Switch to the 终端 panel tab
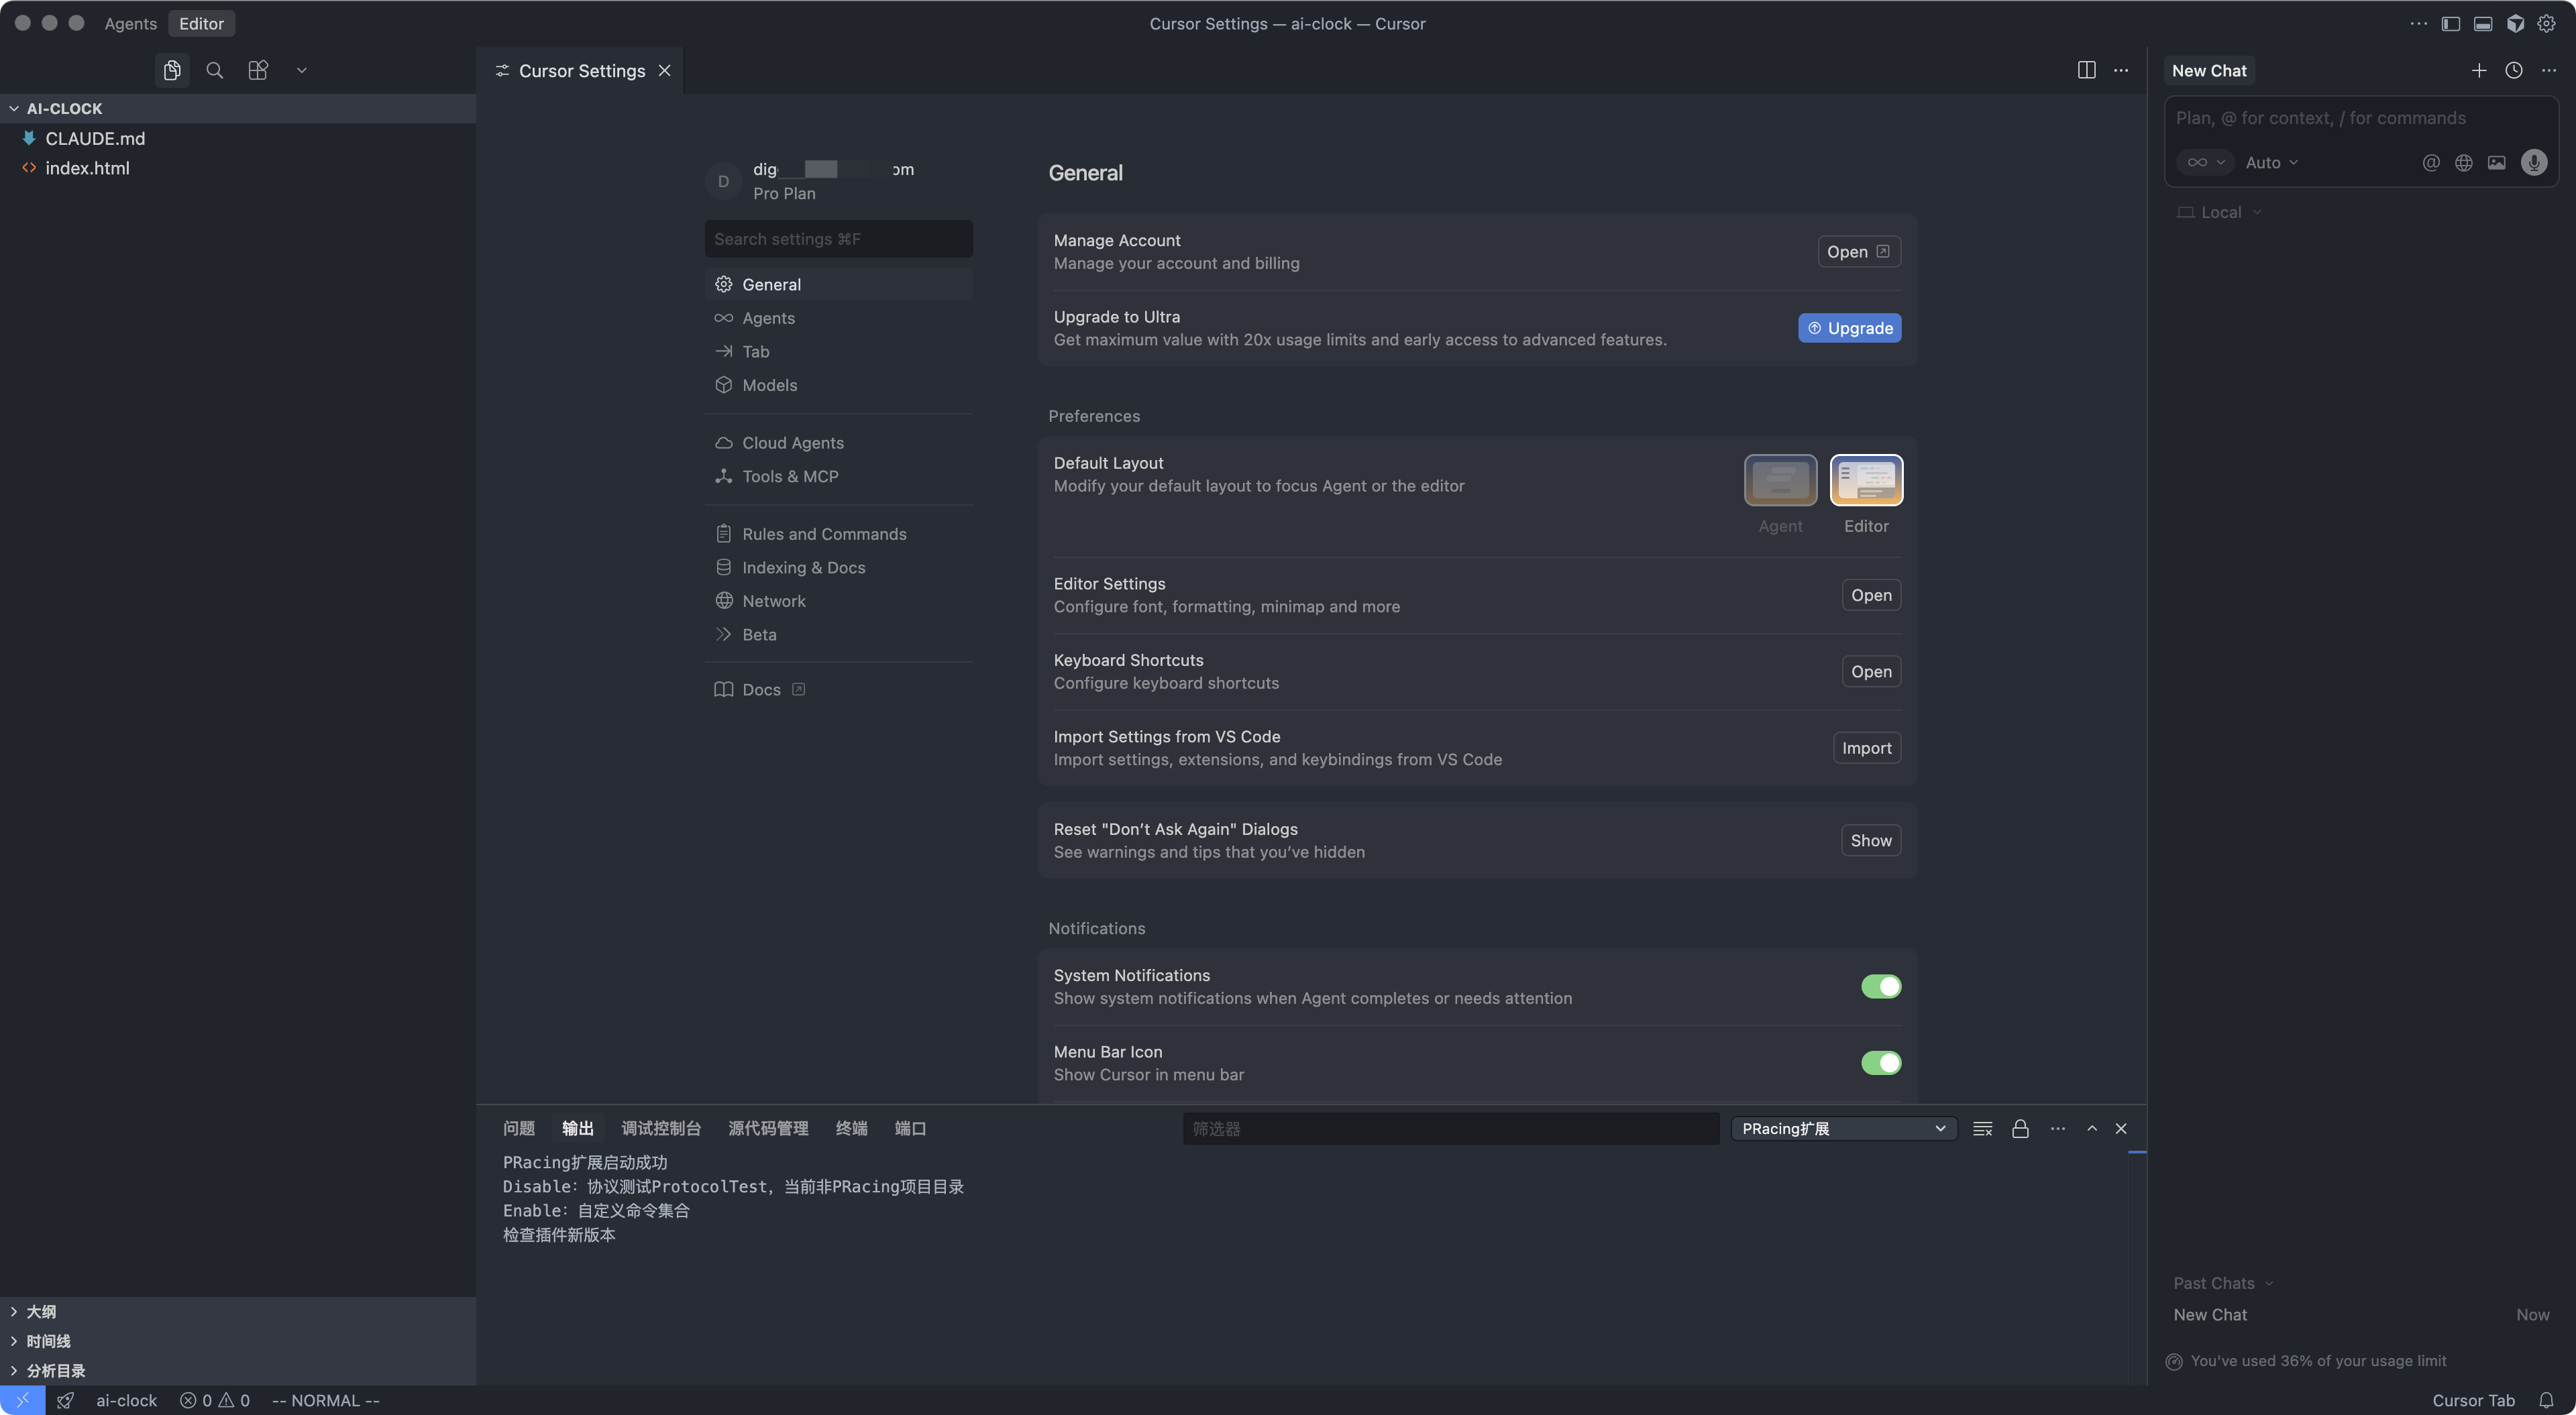The width and height of the screenshot is (2576, 1415). tap(851, 1128)
